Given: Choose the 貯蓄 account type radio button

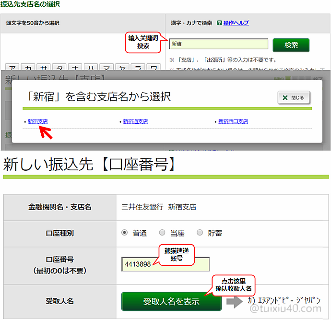Looking at the screenshot, I should tap(200, 232).
